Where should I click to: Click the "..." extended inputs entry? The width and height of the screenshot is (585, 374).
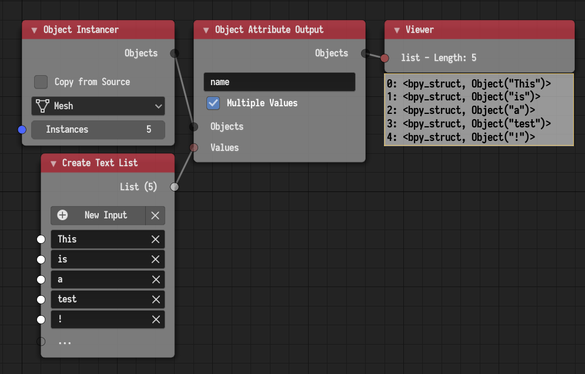65,342
